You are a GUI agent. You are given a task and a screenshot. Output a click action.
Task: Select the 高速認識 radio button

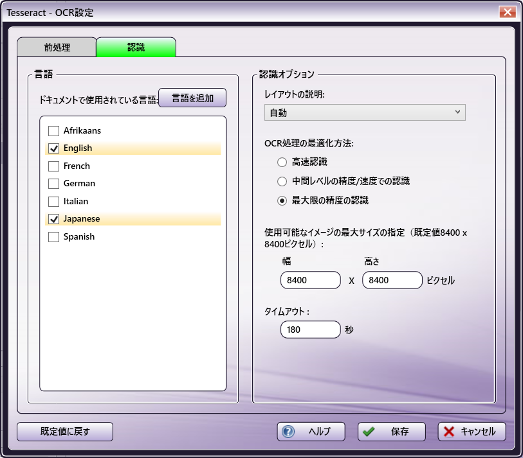coord(282,163)
